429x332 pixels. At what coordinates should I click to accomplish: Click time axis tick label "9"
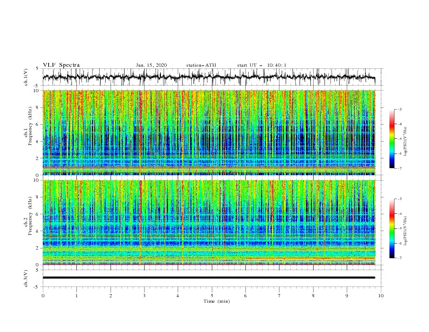(347, 296)
